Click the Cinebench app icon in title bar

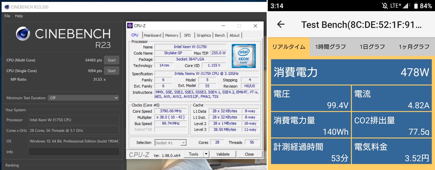[7, 7]
